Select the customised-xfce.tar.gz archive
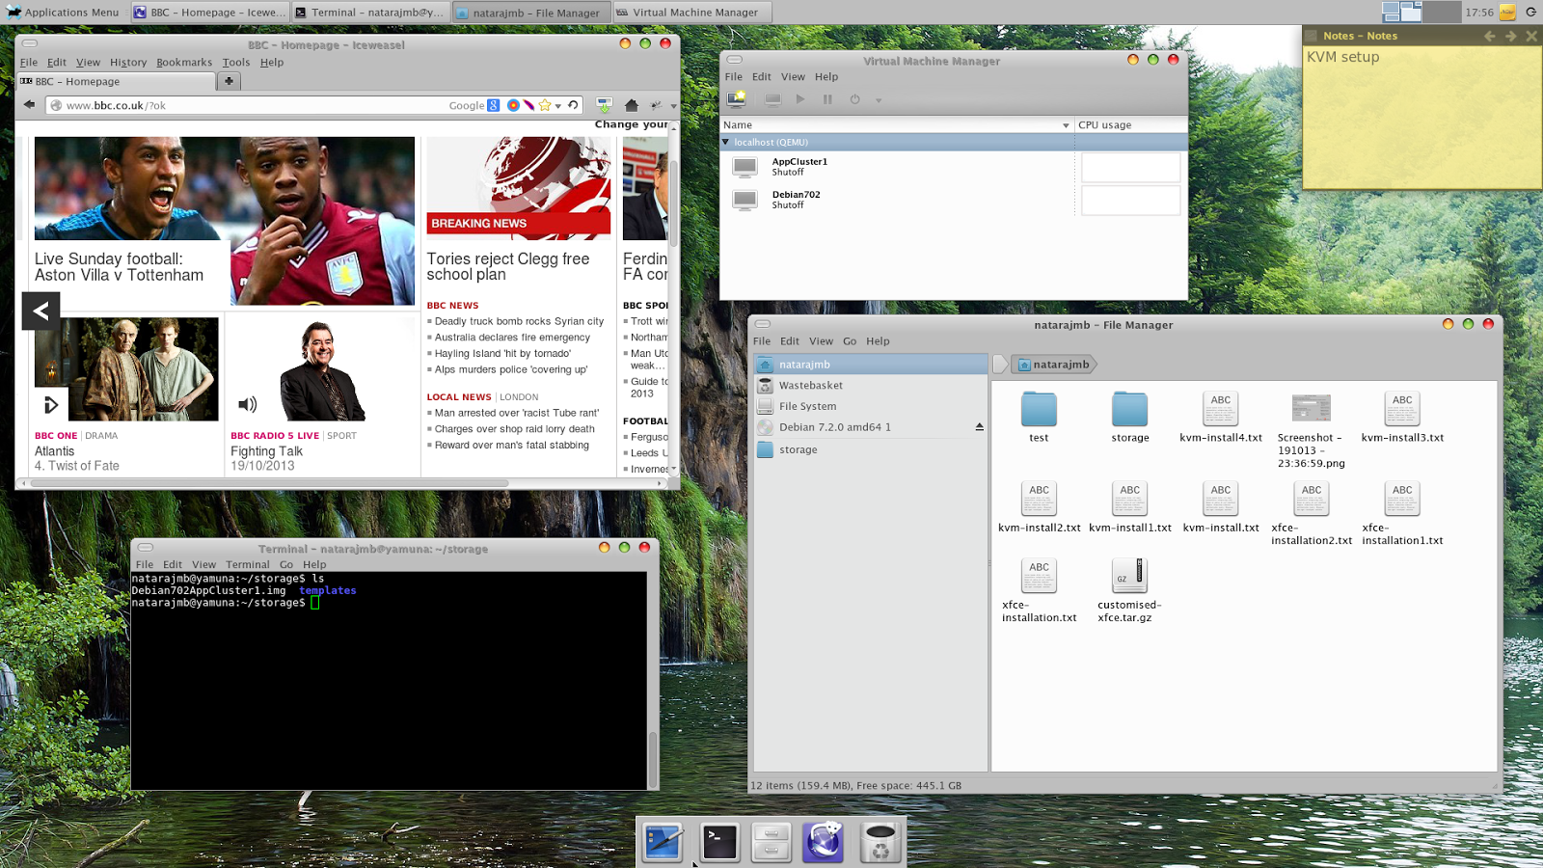The height and width of the screenshot is (868, 1543). (1129, 575)
